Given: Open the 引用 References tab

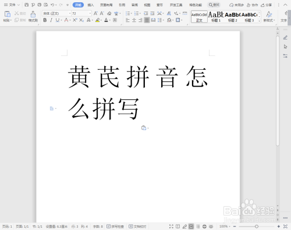Looking at the screenshot, I should 122,5.
